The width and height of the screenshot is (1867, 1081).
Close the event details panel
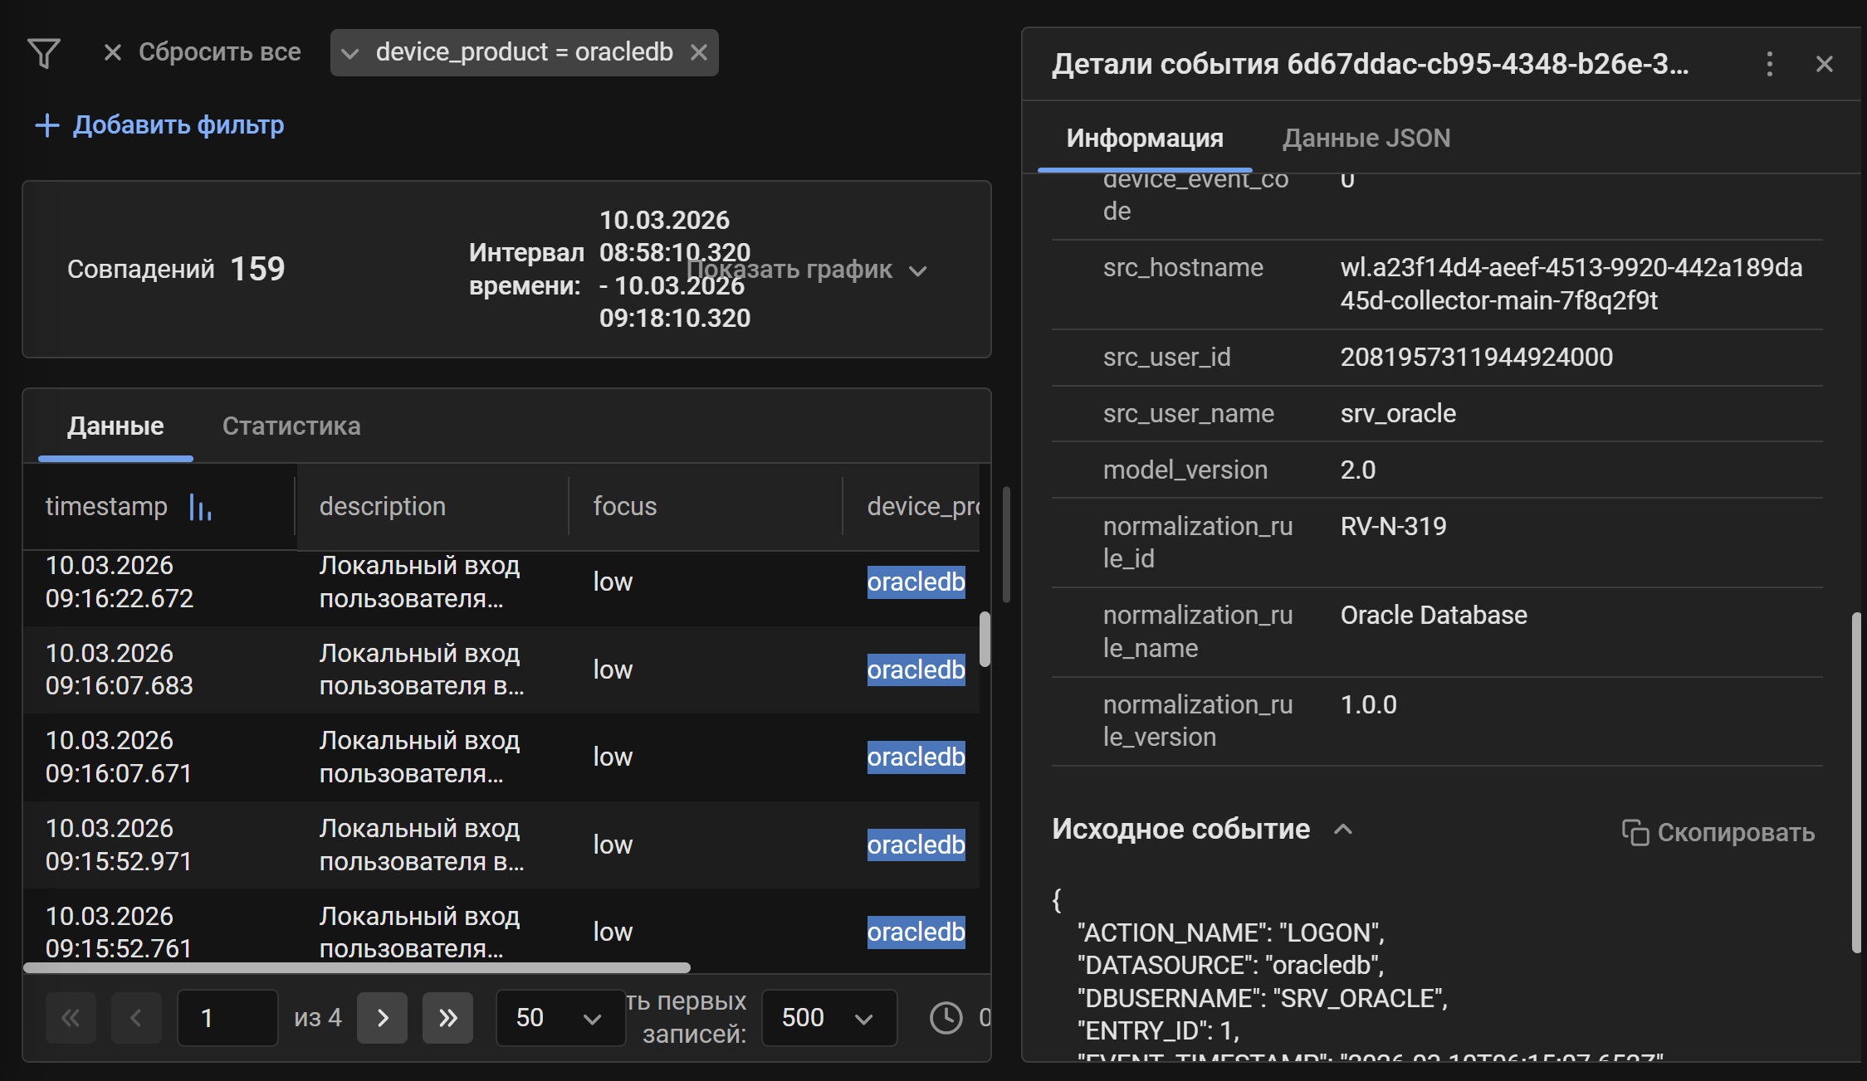1824,64
